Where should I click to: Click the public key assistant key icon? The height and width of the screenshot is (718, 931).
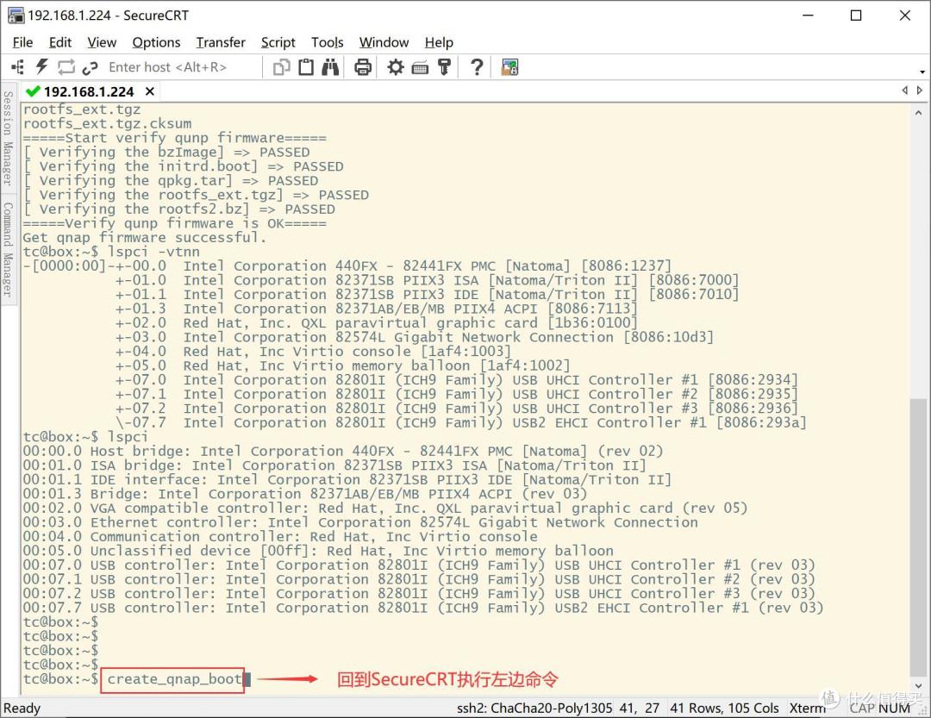(x=444, y=67)
